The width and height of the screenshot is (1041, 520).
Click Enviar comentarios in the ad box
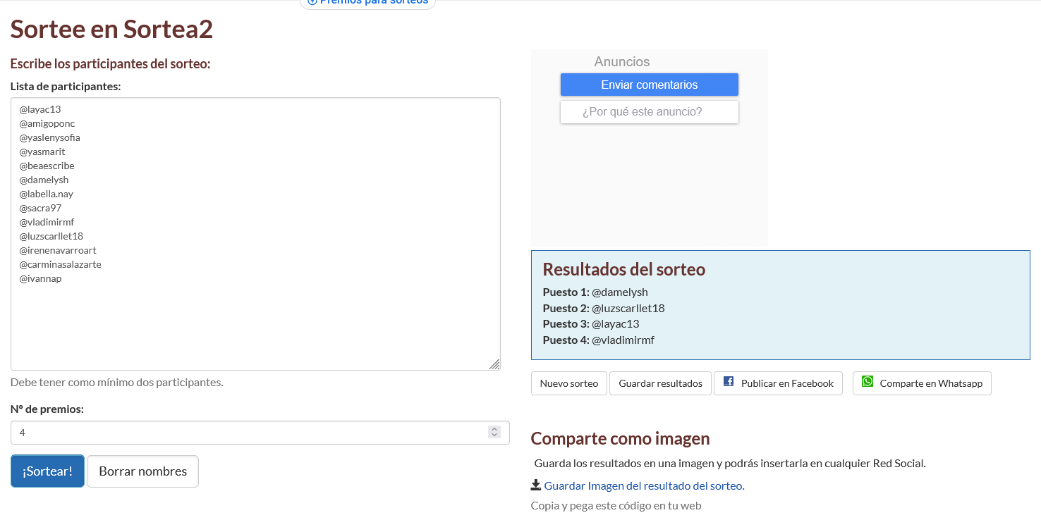650,85
